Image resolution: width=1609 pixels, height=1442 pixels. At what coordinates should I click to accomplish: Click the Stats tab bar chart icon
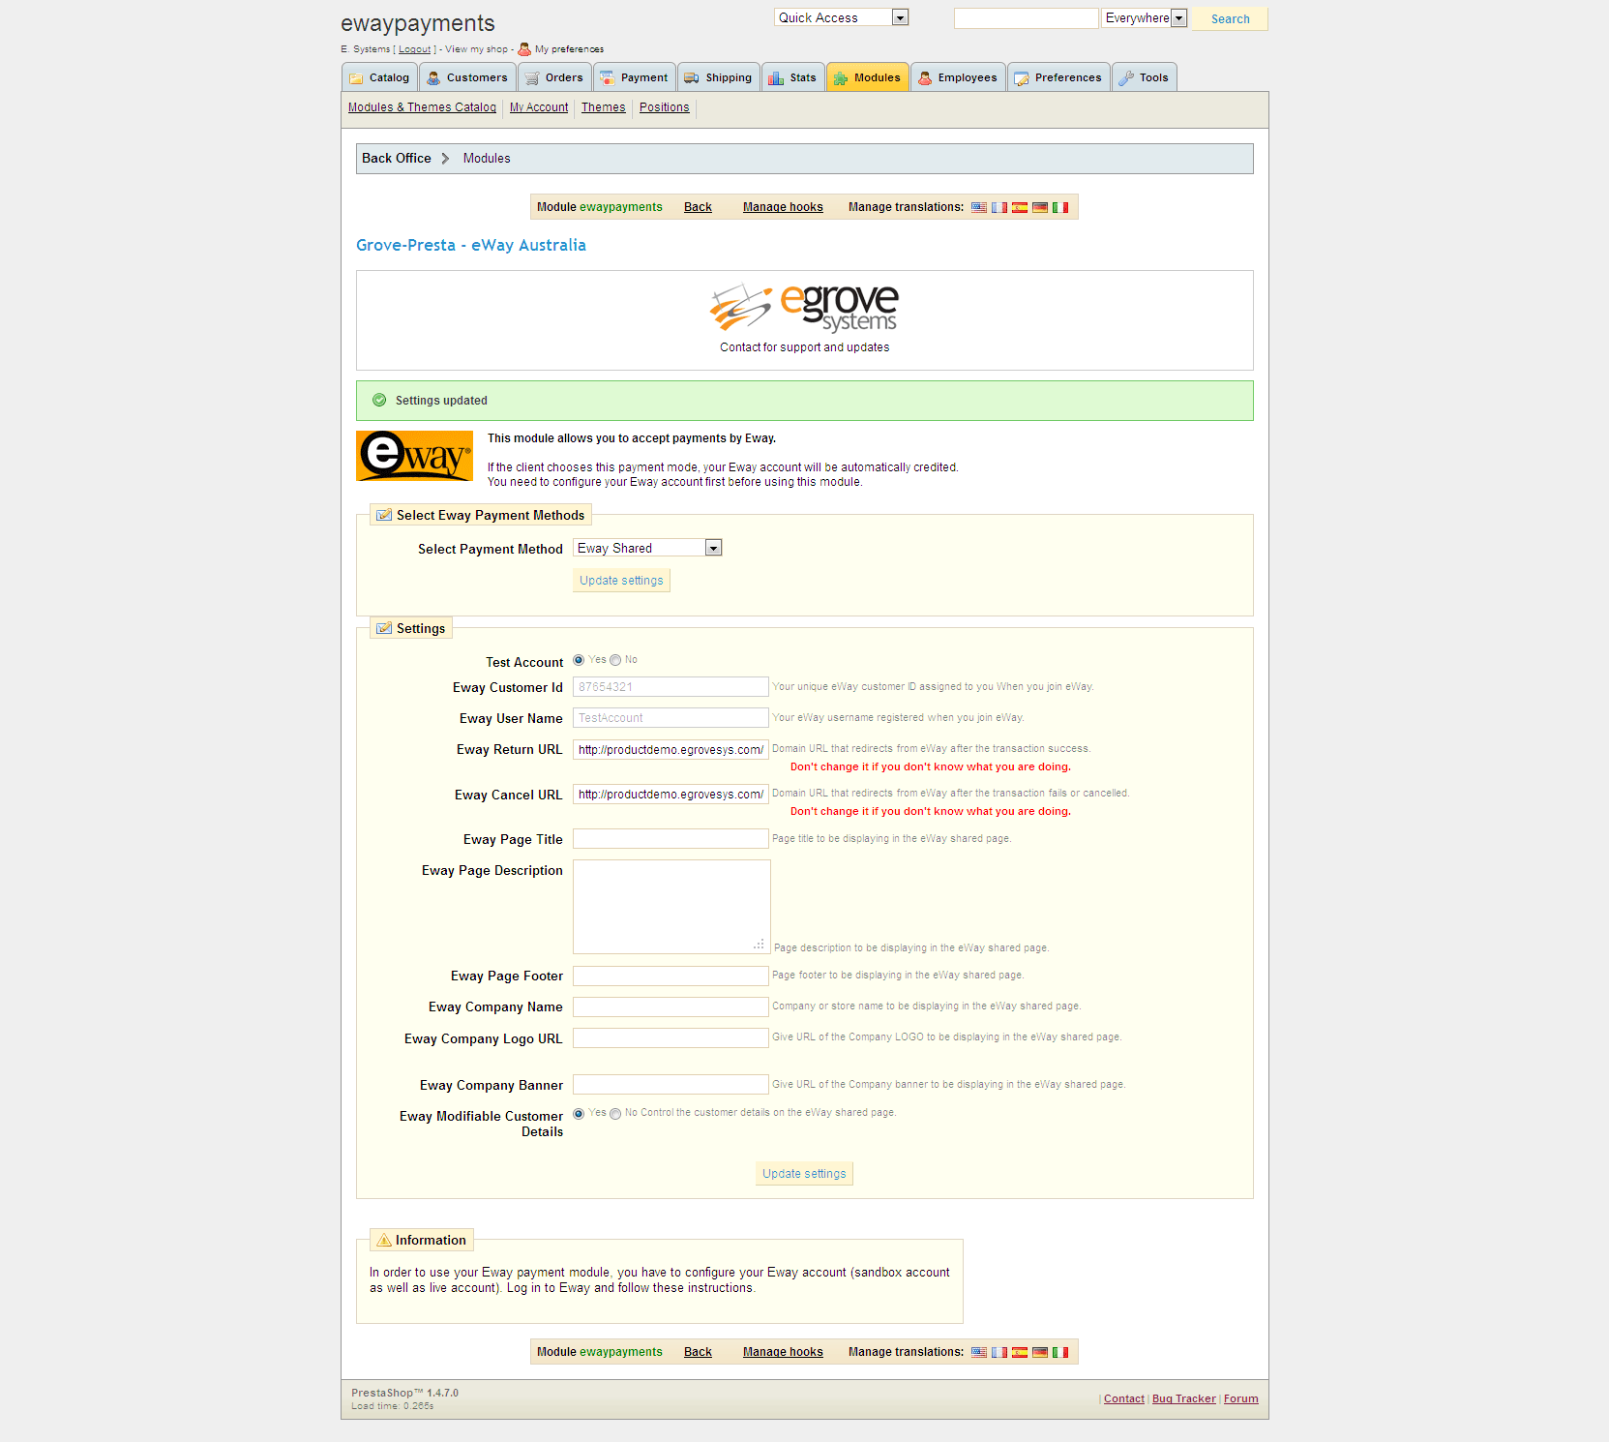tap(776, 78)
